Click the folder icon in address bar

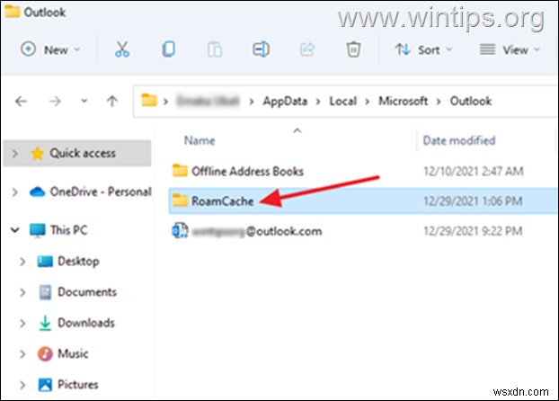(x=149, y=101)
